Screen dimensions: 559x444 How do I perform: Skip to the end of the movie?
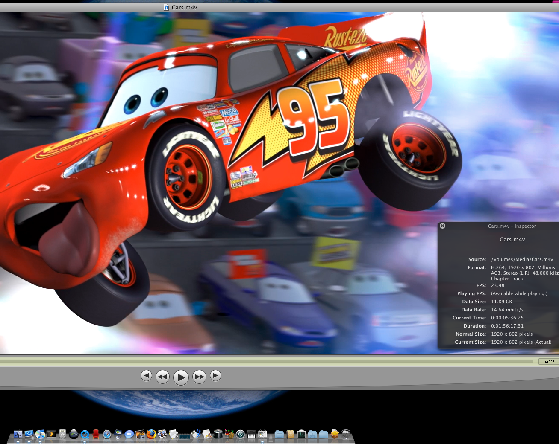(x=215, y=375)
